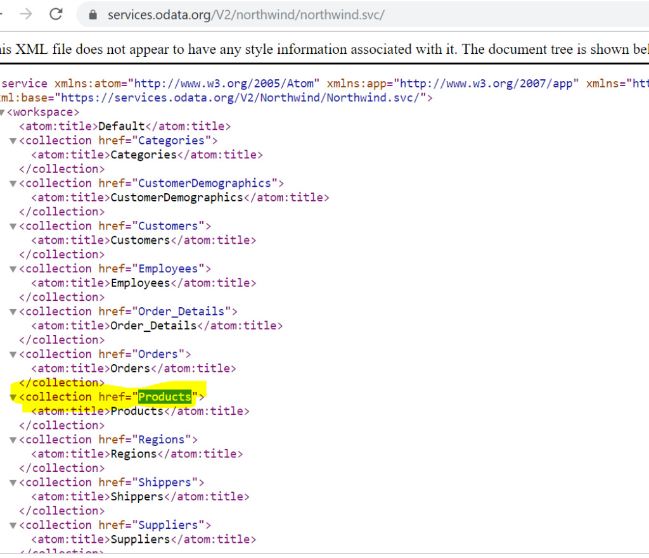Click the href value "Order_Details"
Viewport: 649px width, 558px height.
pyautogui.click(x=181, y=312)
